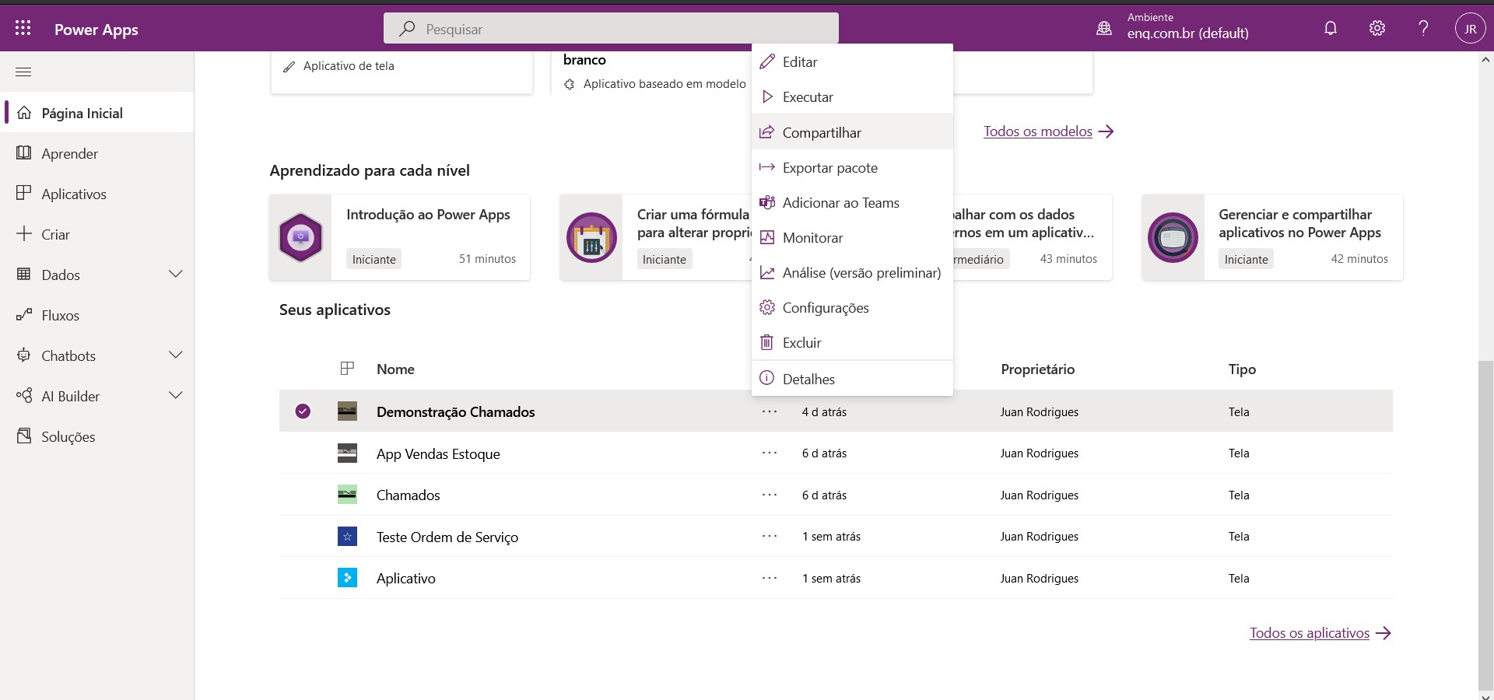Viewport: 1494px width, 700px height.
Task: Choose Excluir to delete app
Action: click(x=852, y=342)
